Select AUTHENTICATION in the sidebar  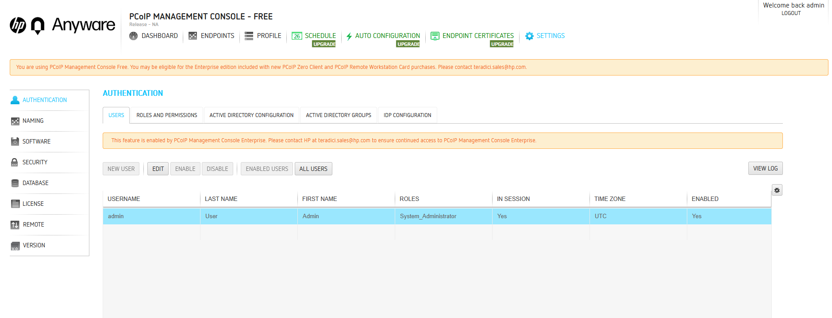point(45,100)
